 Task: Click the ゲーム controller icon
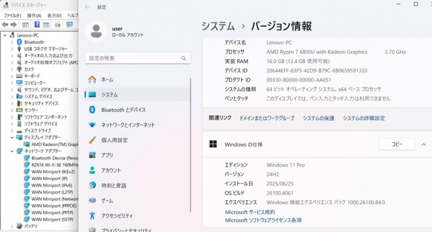pyautogui.click(x=92, y=201)
